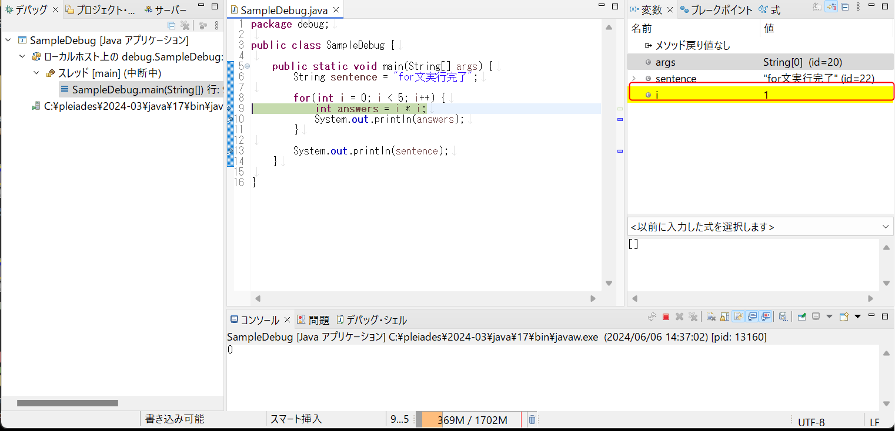Click 書き込み可能 status bar entry
The image size is (895, 431).
[x=175, y=419]
